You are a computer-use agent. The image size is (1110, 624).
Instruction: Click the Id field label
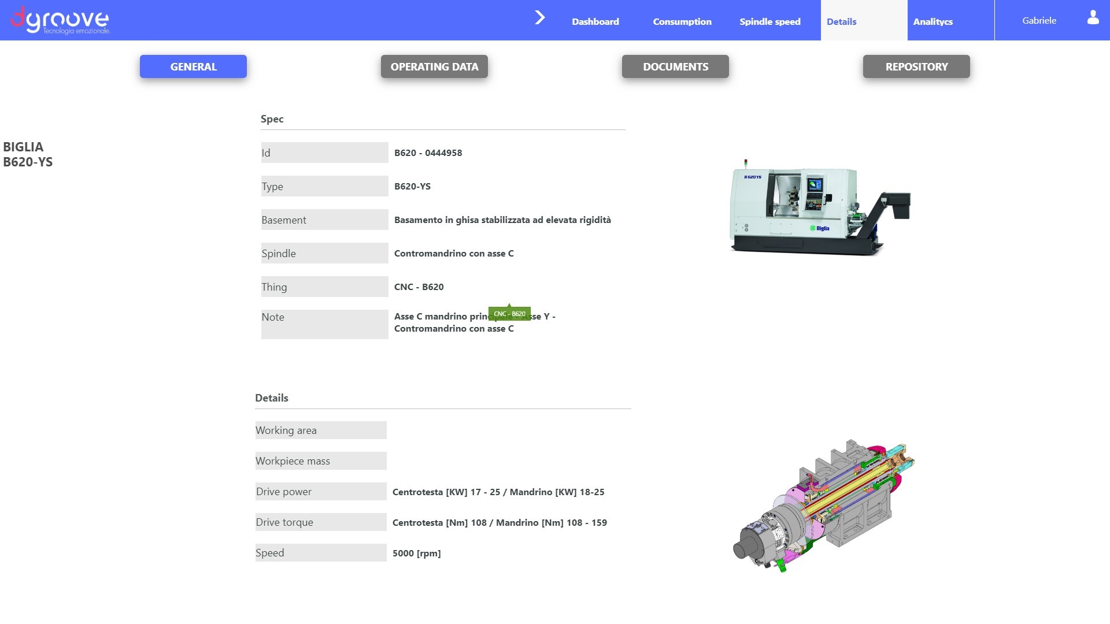pos(325,153)
